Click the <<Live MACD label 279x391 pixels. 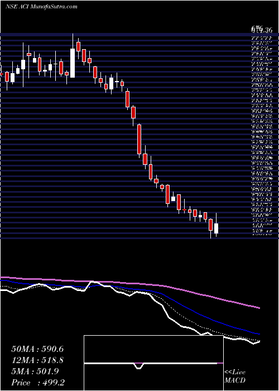click(x=235, y=376)
